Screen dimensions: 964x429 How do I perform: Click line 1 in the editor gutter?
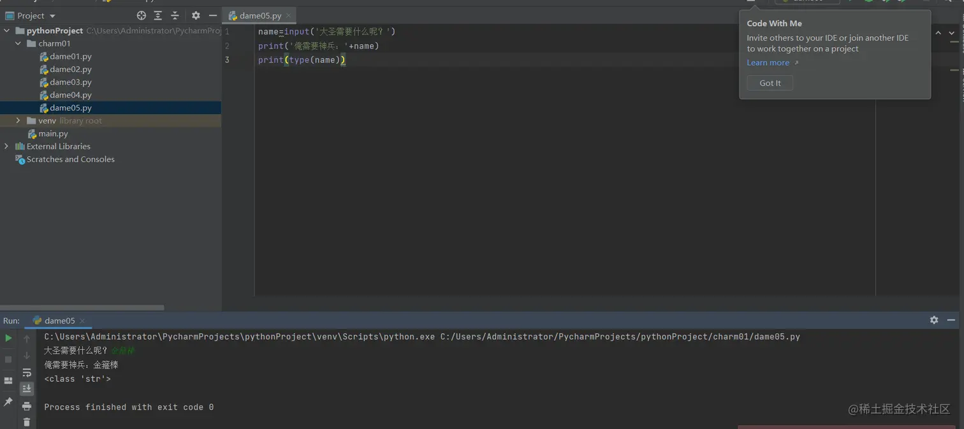point(227,31)
